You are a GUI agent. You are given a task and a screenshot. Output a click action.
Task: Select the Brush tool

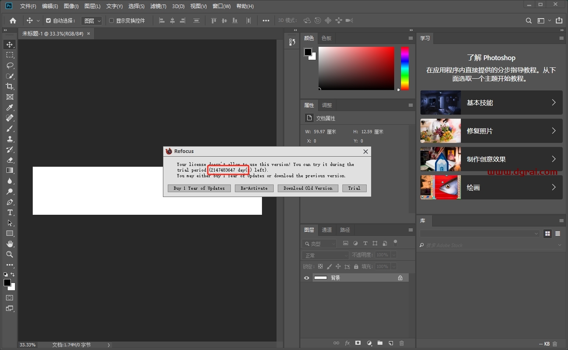tap(10, 128)
